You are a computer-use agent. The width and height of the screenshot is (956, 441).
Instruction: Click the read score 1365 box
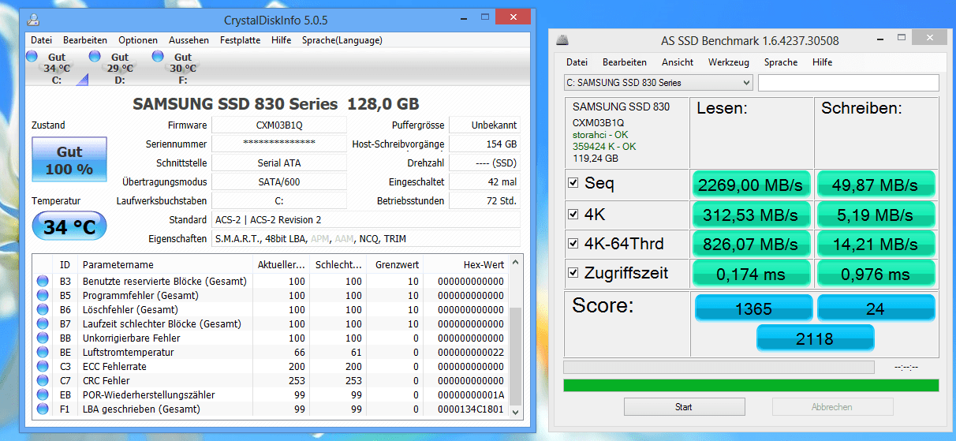753,308
